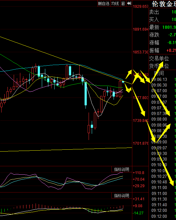Screen dimensions: 176x220
Task: Click the 1739.840 price level label
Action: coord(140,121)
